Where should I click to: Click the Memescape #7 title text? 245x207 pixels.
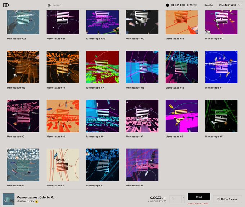point(134,137)
